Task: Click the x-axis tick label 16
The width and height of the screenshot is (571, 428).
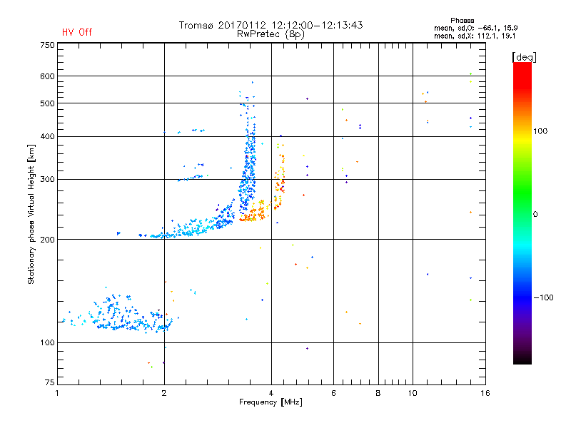Action: click(x=485, y=393)
